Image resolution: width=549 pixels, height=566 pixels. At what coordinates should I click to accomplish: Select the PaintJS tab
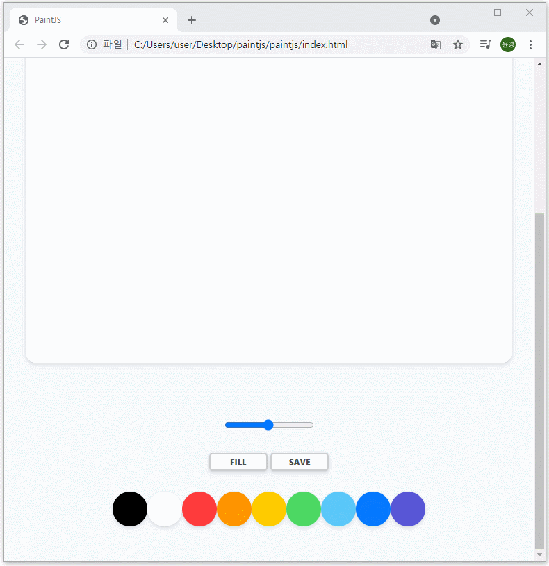(93, 20)
